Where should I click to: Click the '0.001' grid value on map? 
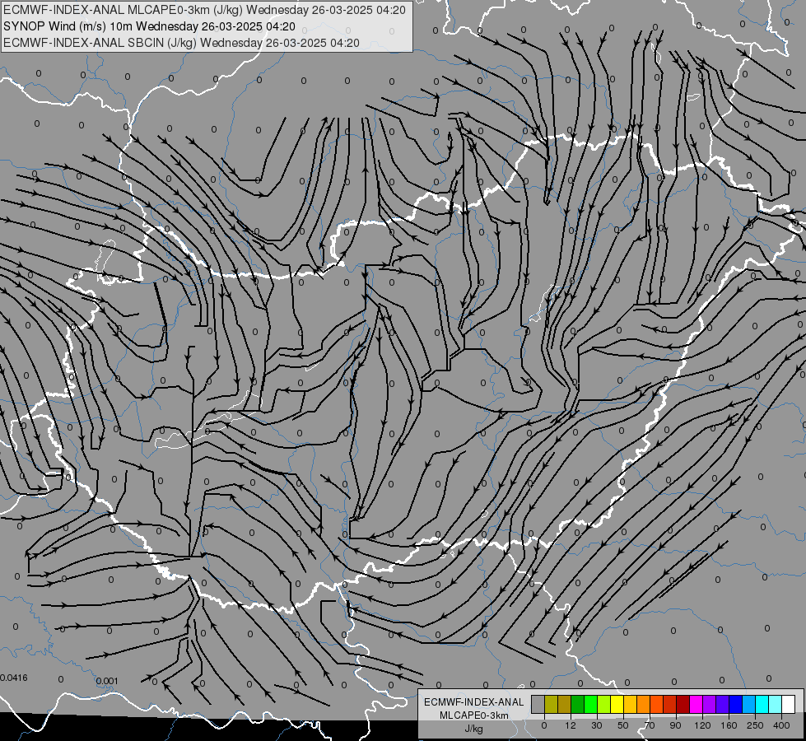pos(107,681)
